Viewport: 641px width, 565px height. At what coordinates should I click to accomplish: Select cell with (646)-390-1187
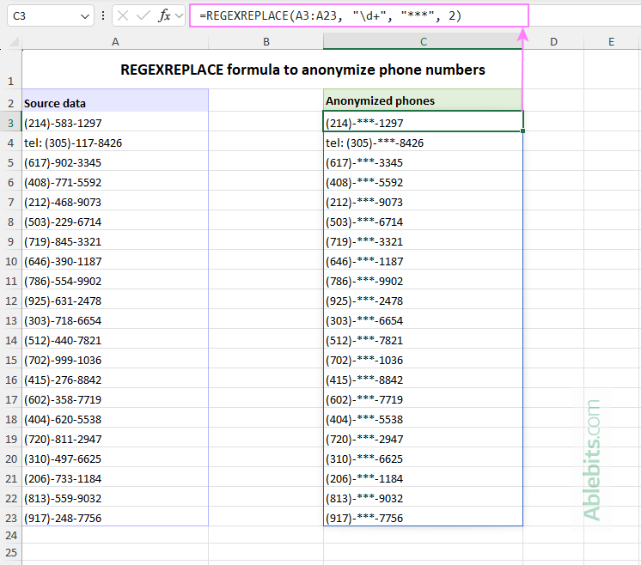coord(115,259)
